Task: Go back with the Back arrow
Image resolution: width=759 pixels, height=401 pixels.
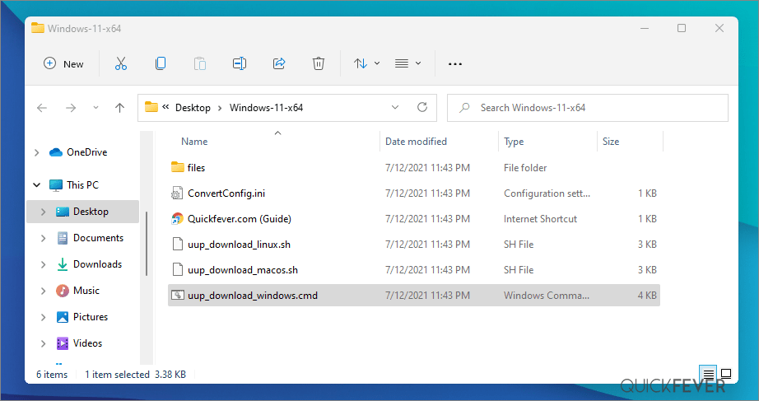Action: 42,108
